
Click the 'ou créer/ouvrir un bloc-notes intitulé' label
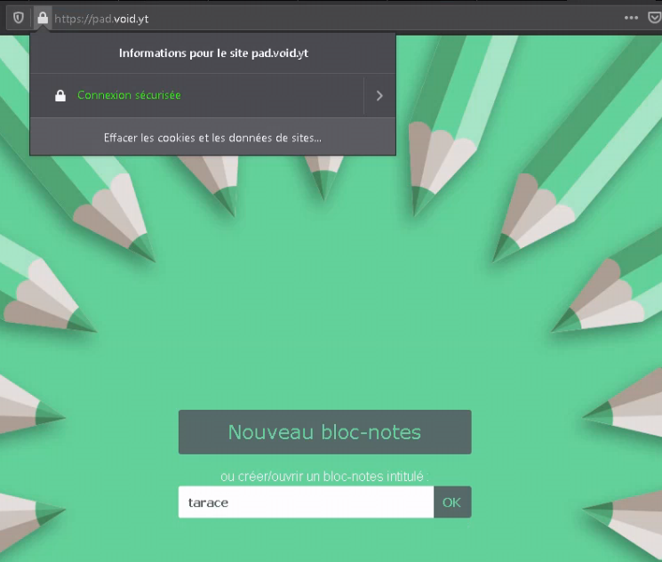point(324,477)
